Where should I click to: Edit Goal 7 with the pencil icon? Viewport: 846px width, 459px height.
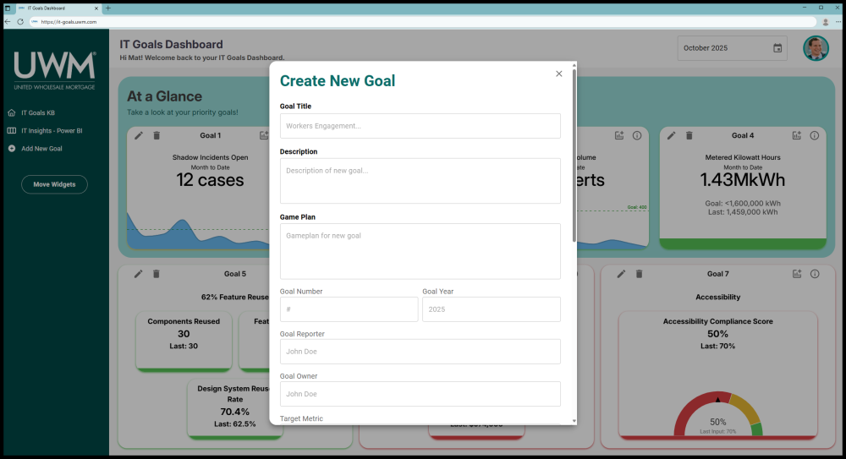[x=622, y=274]
